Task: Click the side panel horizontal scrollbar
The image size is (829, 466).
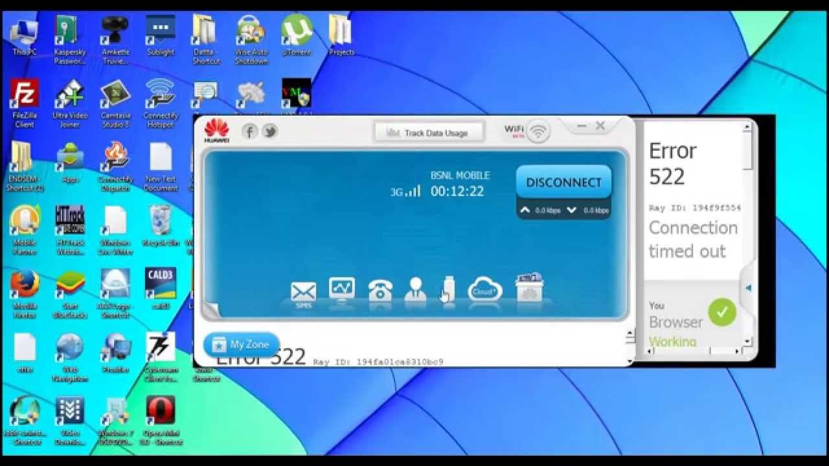Action: tap(694, 350)
